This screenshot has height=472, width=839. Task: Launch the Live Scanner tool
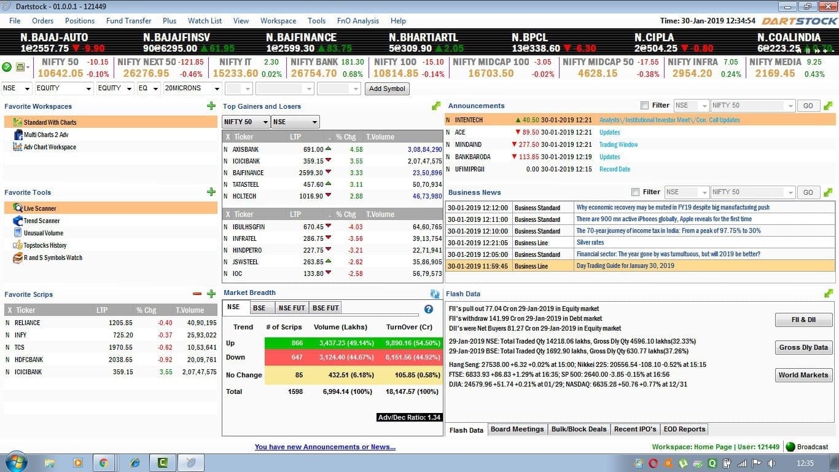click(x=111, y=208)
